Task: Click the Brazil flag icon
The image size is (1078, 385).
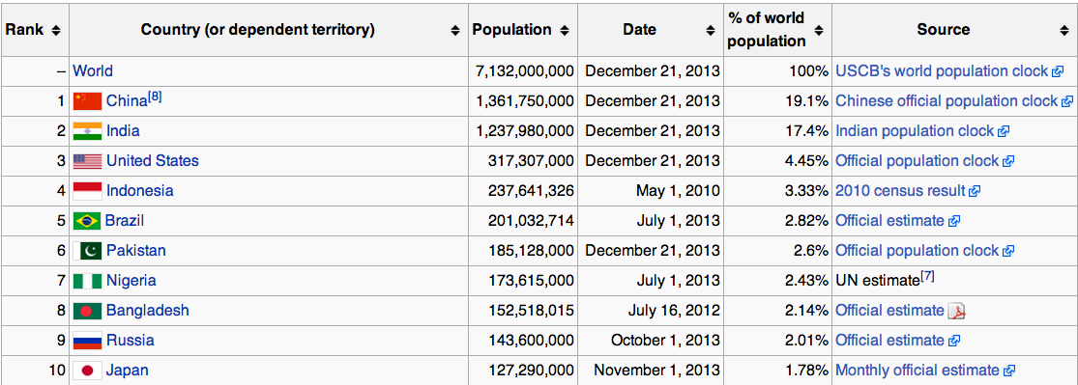Action: pos(87,221)
